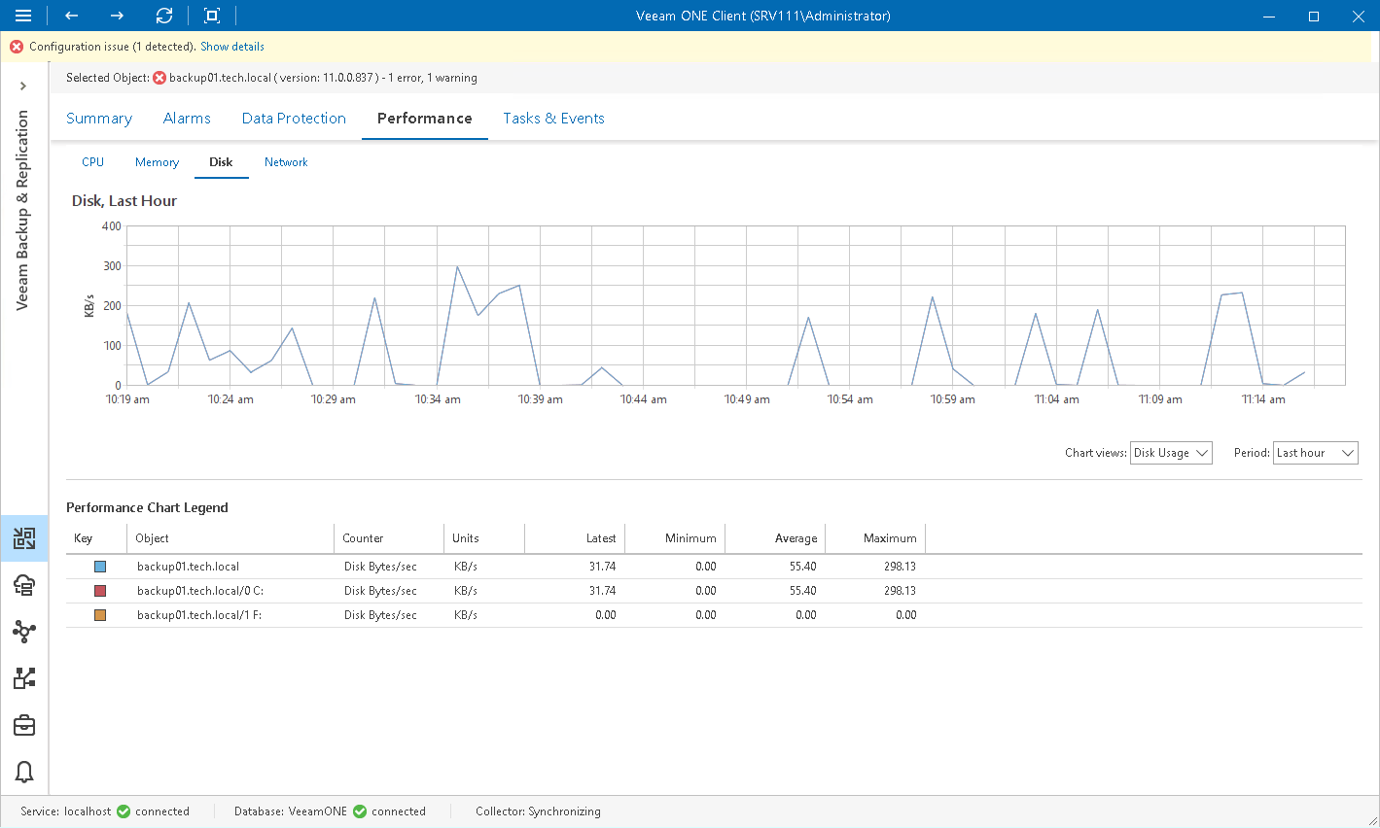This screenshot has height=828, width=1380.
Task: Show the CPU performance chart
Action: click(92, 162)
